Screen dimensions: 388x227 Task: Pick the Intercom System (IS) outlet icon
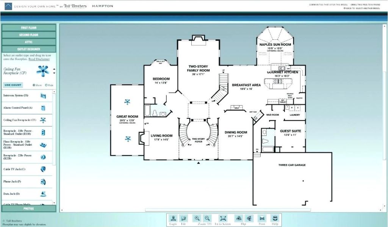[43, 96]
